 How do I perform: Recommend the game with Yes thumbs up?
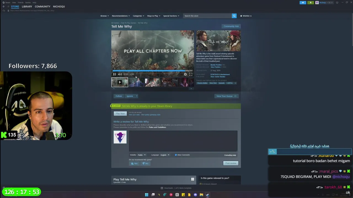pos(134,163)
